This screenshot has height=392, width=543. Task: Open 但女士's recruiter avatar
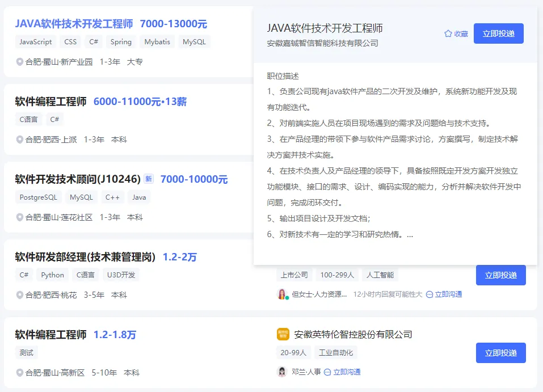[281, 294]
